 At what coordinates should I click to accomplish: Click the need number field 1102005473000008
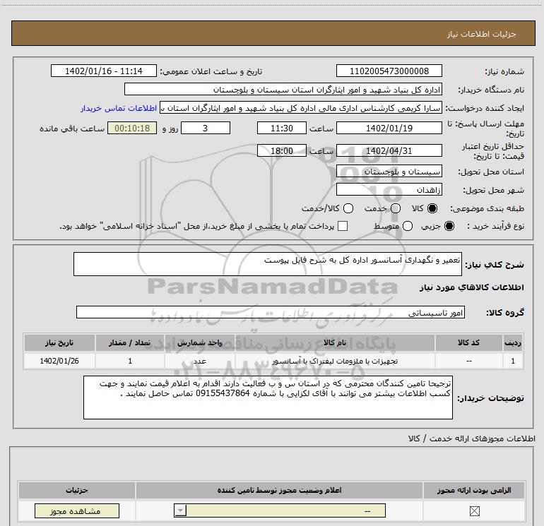pyautogui.click(x=389, y=71)
